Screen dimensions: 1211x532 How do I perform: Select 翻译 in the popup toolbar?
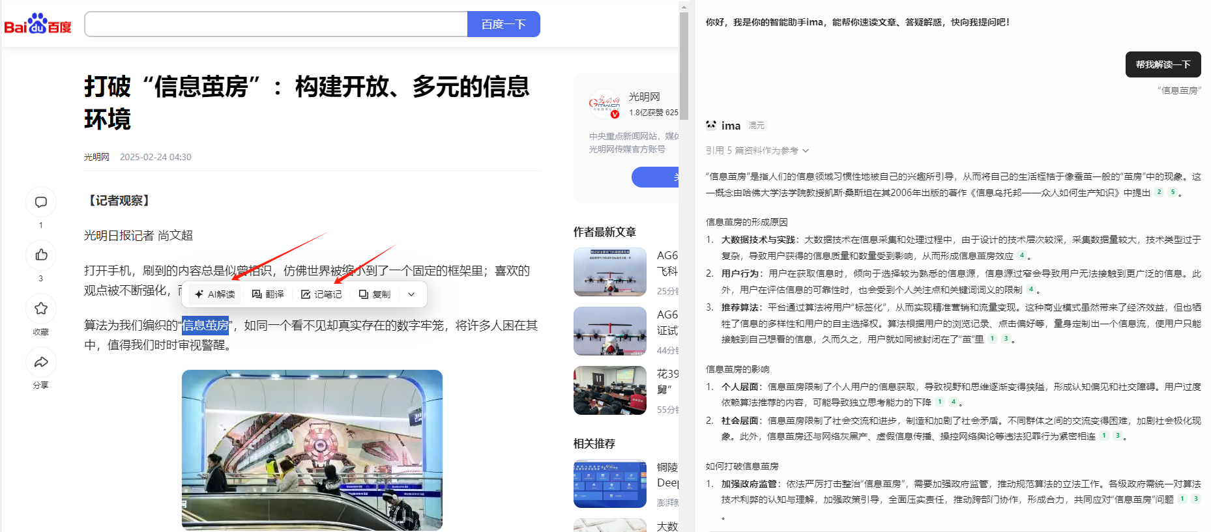268,294
